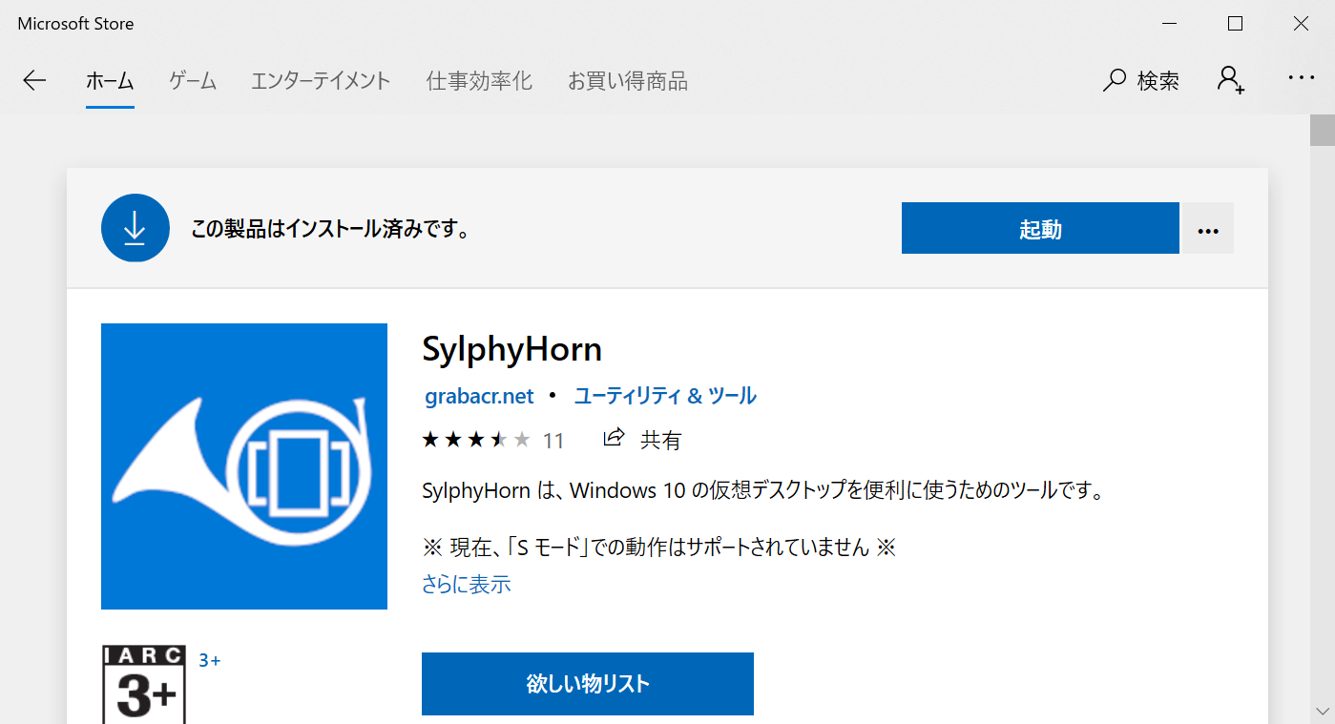
Task: Open the ユーティリティ & ツール category link
Action: click(x=665, y=396)
